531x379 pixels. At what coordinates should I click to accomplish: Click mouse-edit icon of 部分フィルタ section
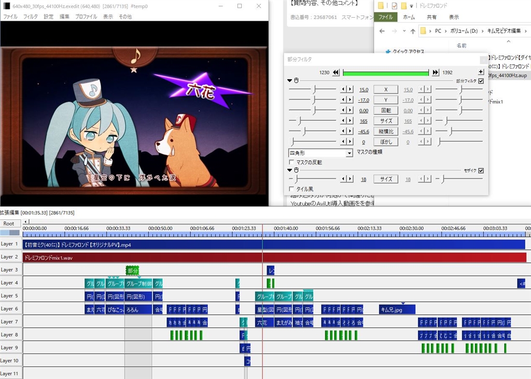[x=296, y=80]
